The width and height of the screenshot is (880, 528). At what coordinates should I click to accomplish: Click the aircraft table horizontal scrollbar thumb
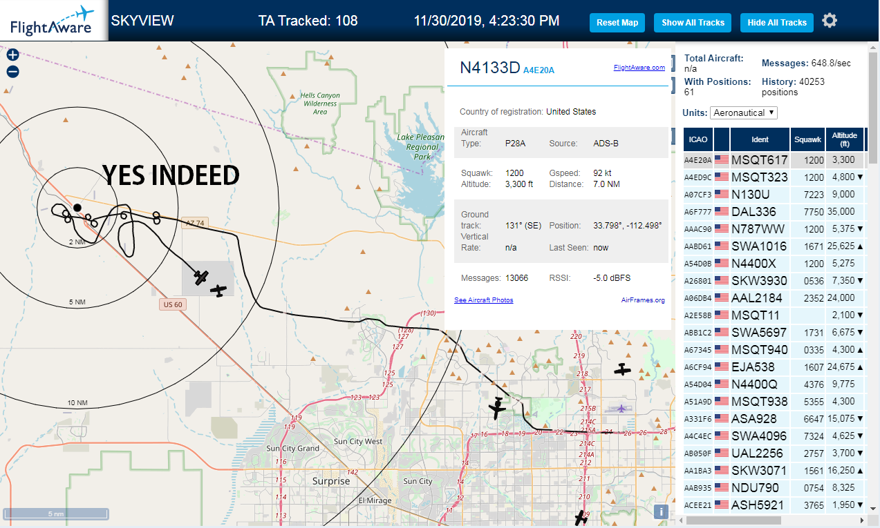(733, 520)
